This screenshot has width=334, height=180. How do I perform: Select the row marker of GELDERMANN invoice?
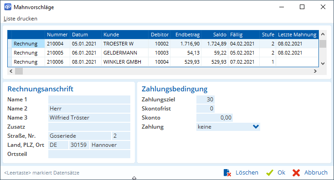[10, 53]
